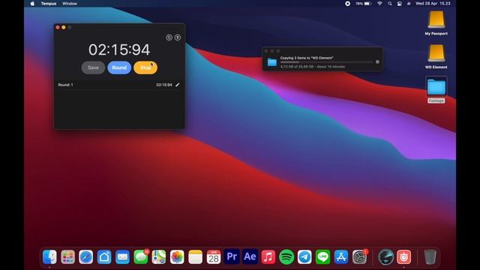Screen dimensions: 480x270
Task: Open the Home app in the dock
Action: [104, 256]
